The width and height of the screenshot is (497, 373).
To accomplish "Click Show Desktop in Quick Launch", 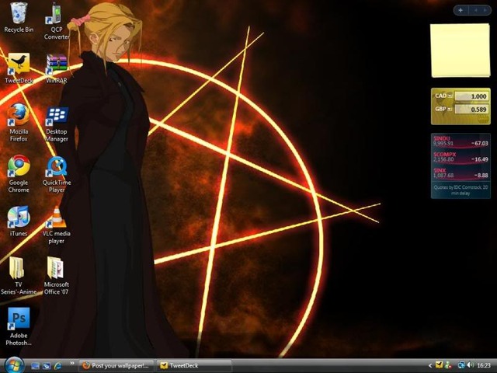I will 35,366.
